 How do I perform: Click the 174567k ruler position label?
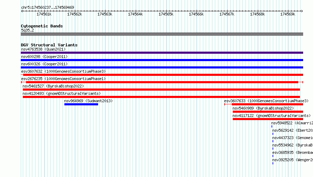pyautogui.click(x=227, y=14)
